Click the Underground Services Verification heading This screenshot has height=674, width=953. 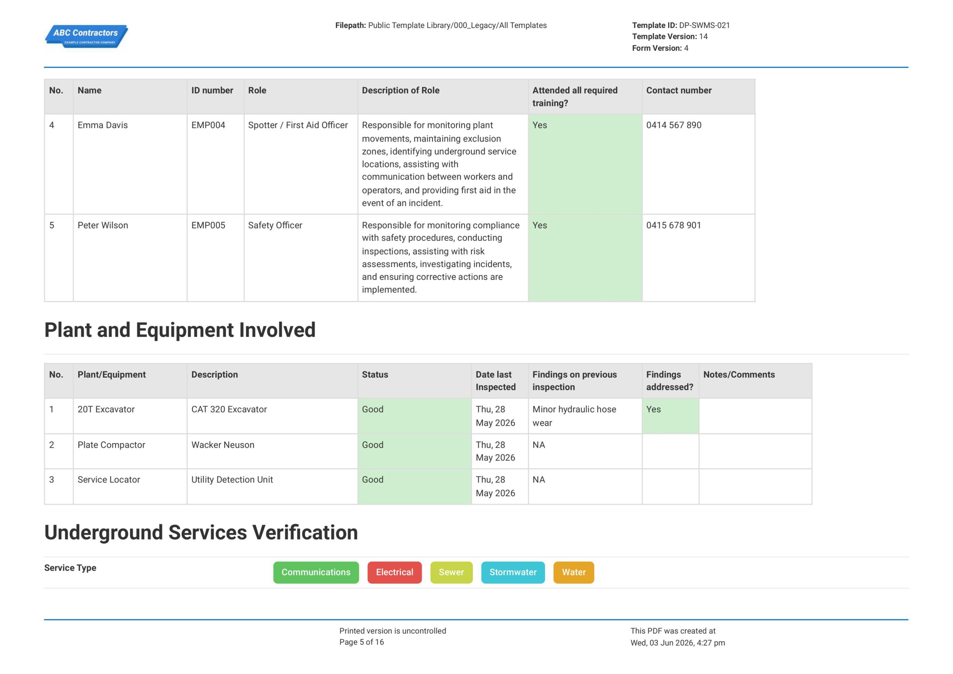pyautogui.click(x=201, y=533)
